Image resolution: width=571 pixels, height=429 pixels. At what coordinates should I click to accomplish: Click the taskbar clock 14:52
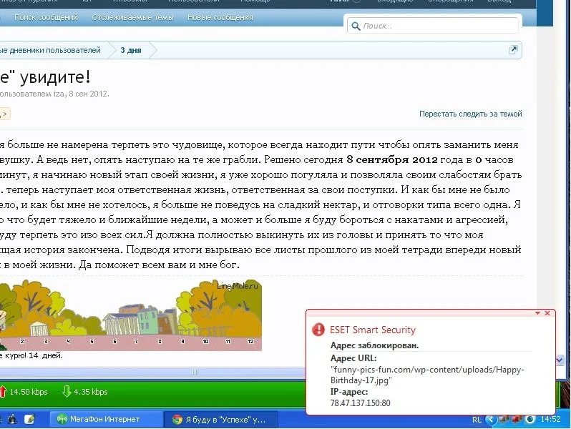coord(550,419)
